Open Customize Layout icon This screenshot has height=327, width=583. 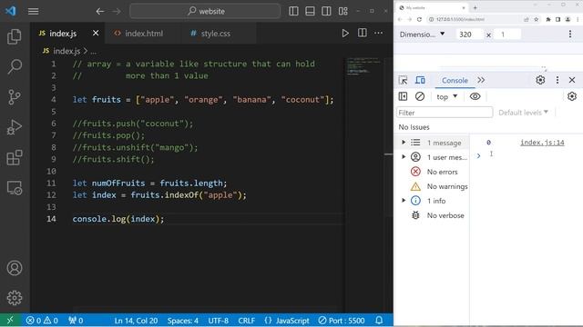pyautogui.click(x=343, y=11)
